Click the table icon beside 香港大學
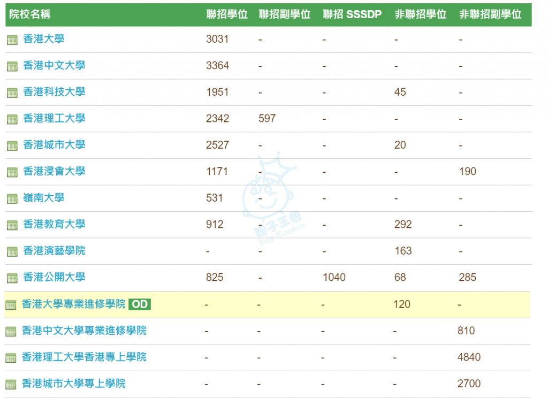548x398 pixels. coord(12,40)
